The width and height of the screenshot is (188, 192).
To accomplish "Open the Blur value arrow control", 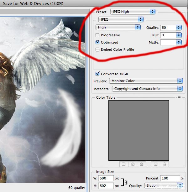I will tap(179, 35).
